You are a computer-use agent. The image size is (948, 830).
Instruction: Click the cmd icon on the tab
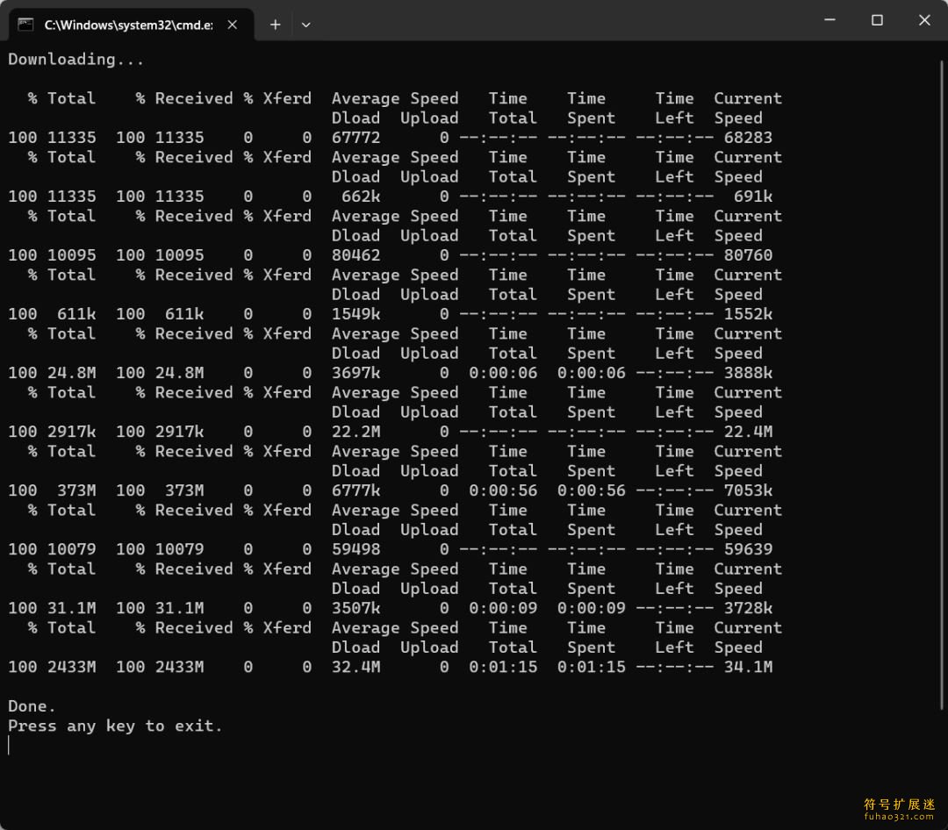pyautogui.click(x=25, y=25)
